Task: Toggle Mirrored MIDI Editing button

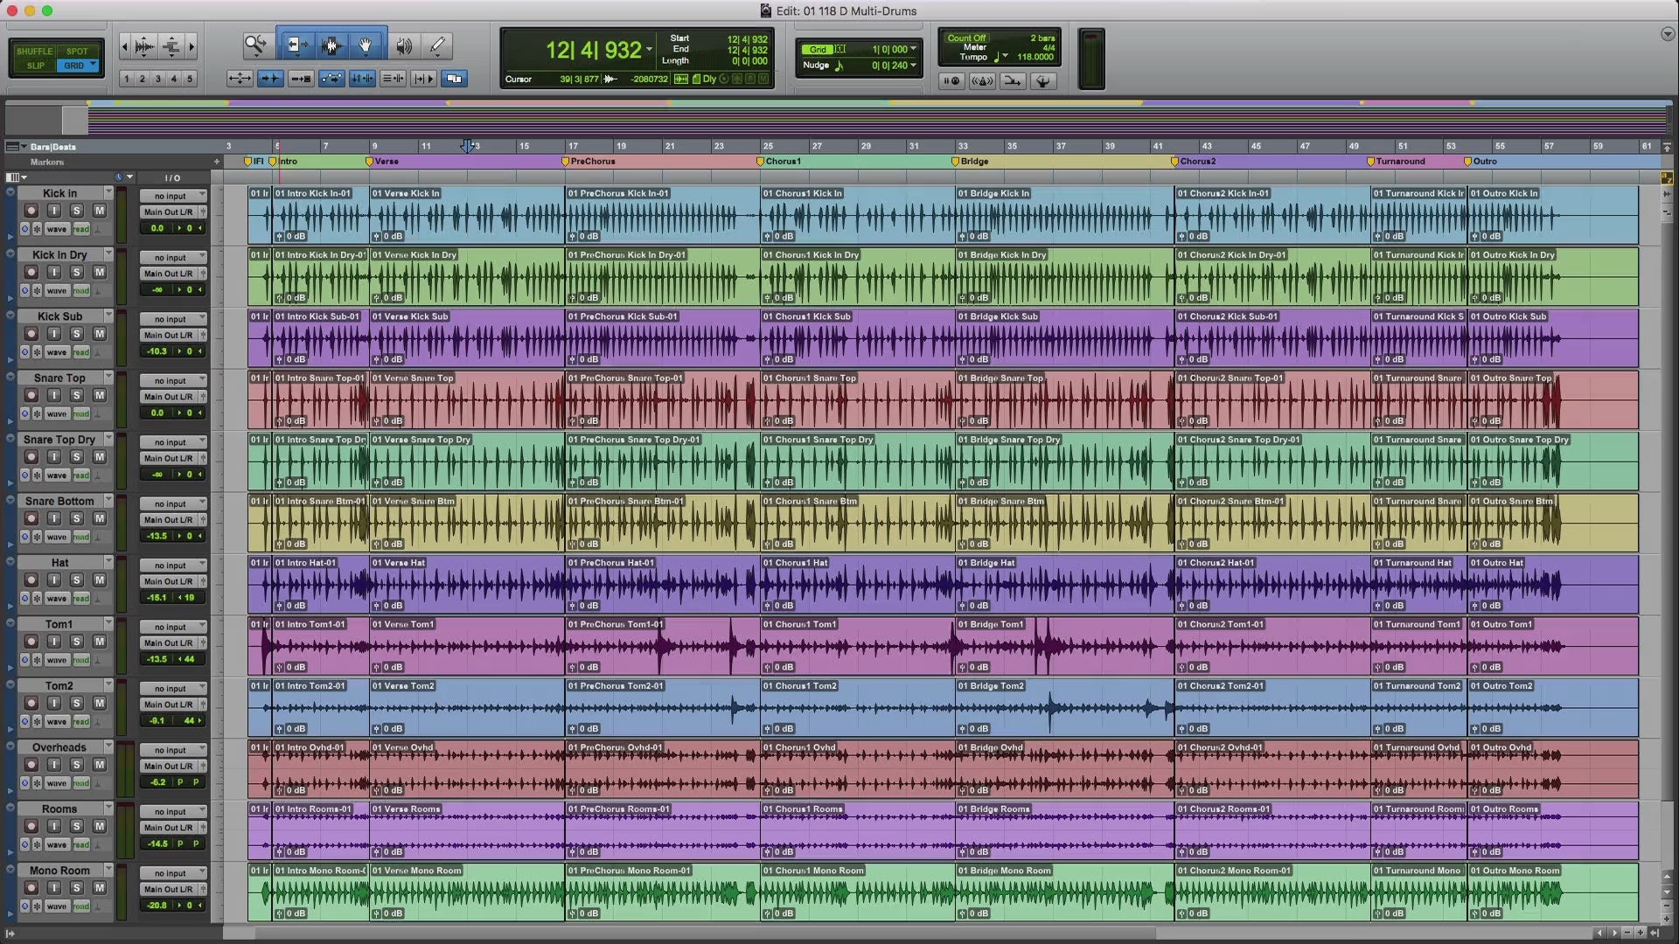Action: tap(301, 79)
